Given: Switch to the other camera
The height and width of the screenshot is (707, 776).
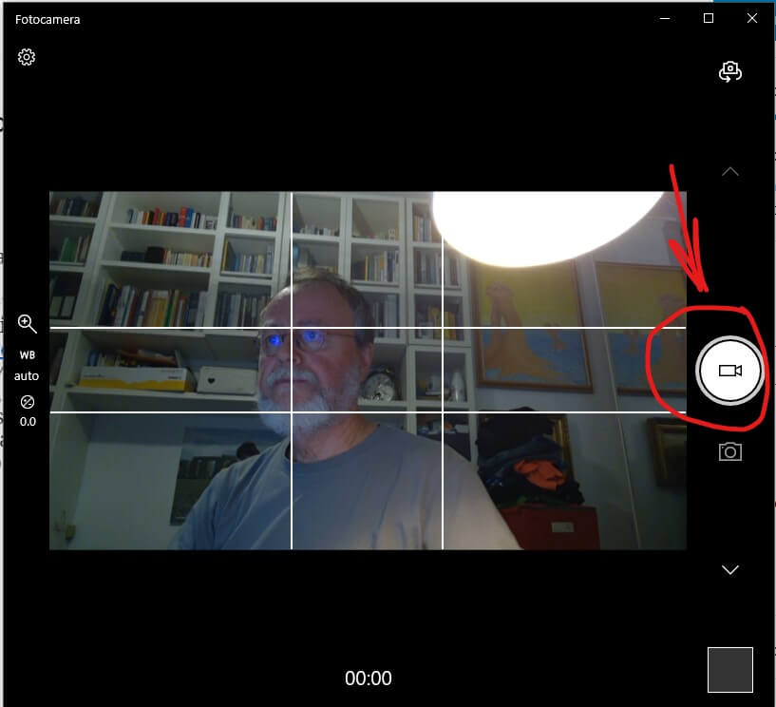Looking at the screenshot, I should (729, 72).
